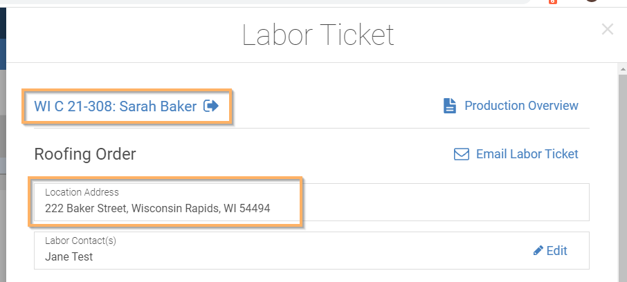Viewport: 627px width, 282px height.
Task: Open the browser profile avatar
Action: (592, 1)
